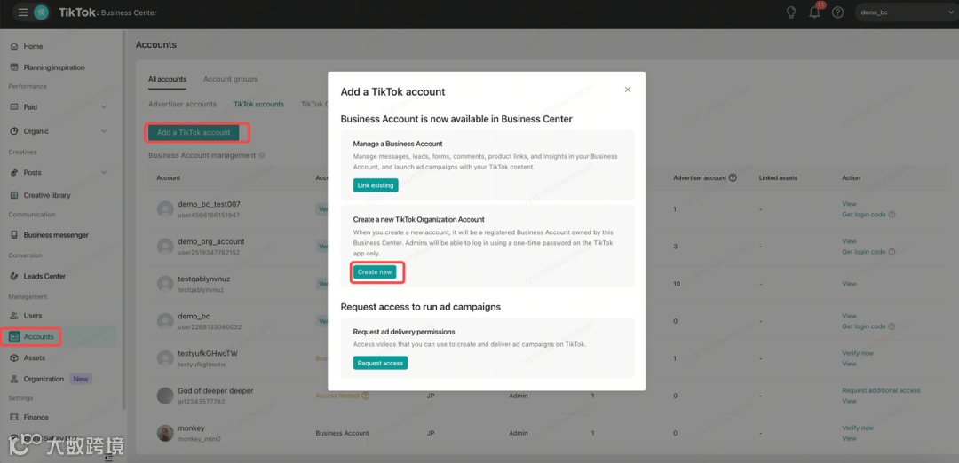This screenshot has height=463, width=959.
Task: Click the Users sidebar icon
Action: pos(14,316)
